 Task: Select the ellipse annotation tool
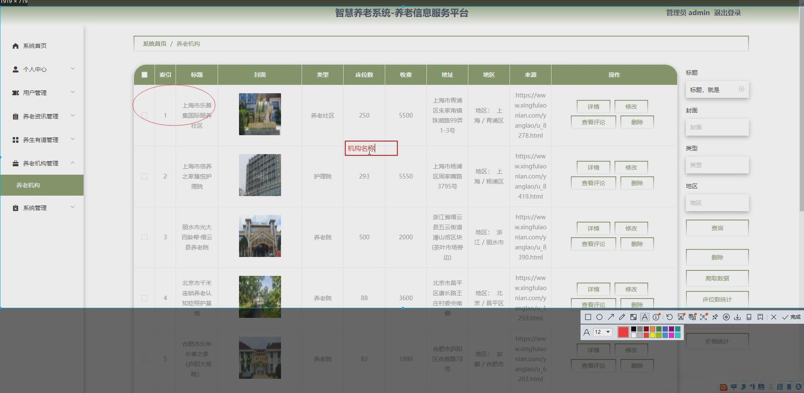click(x=599, y=317)
